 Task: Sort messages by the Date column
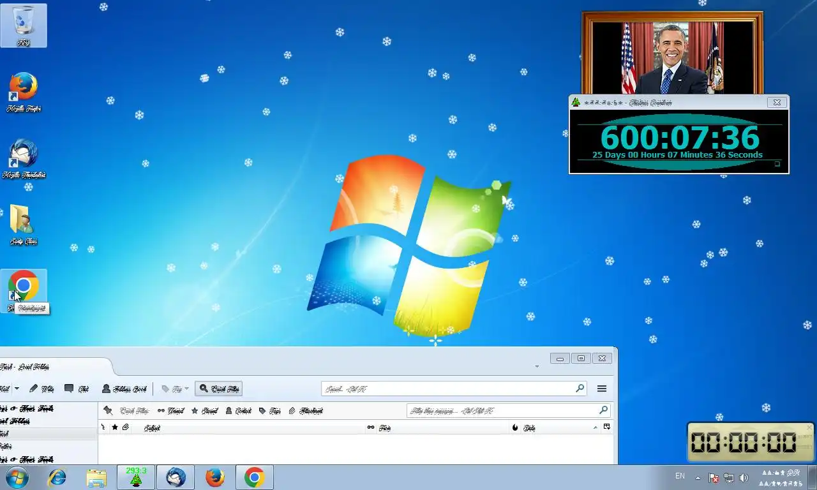pos(559,427)
